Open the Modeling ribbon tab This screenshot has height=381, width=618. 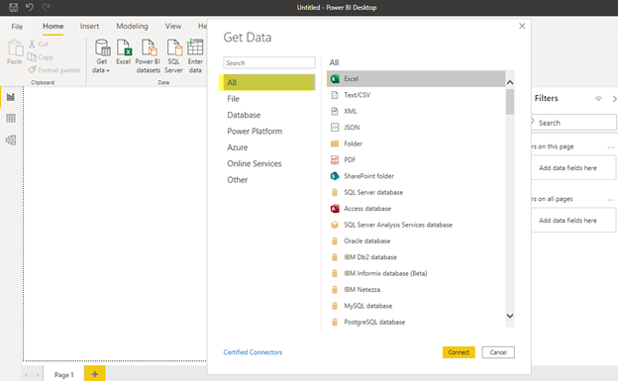(x=132, y=26)
